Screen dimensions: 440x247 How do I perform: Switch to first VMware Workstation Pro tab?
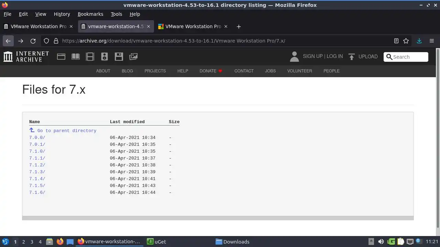(38, 26)
